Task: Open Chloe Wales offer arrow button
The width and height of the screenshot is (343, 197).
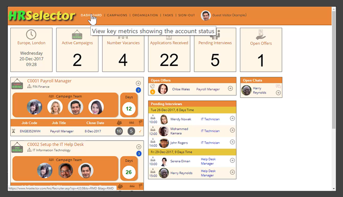Action: point(230,89)
